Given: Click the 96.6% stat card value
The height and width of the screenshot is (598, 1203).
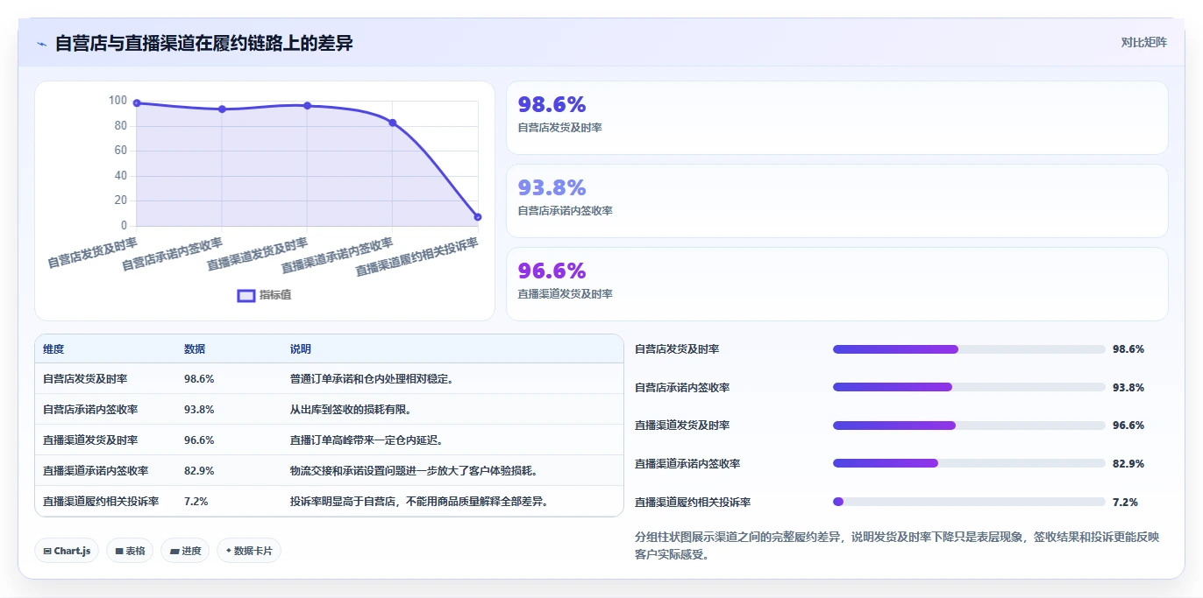Looking at the screenshot, I should (x=552, y=271).
